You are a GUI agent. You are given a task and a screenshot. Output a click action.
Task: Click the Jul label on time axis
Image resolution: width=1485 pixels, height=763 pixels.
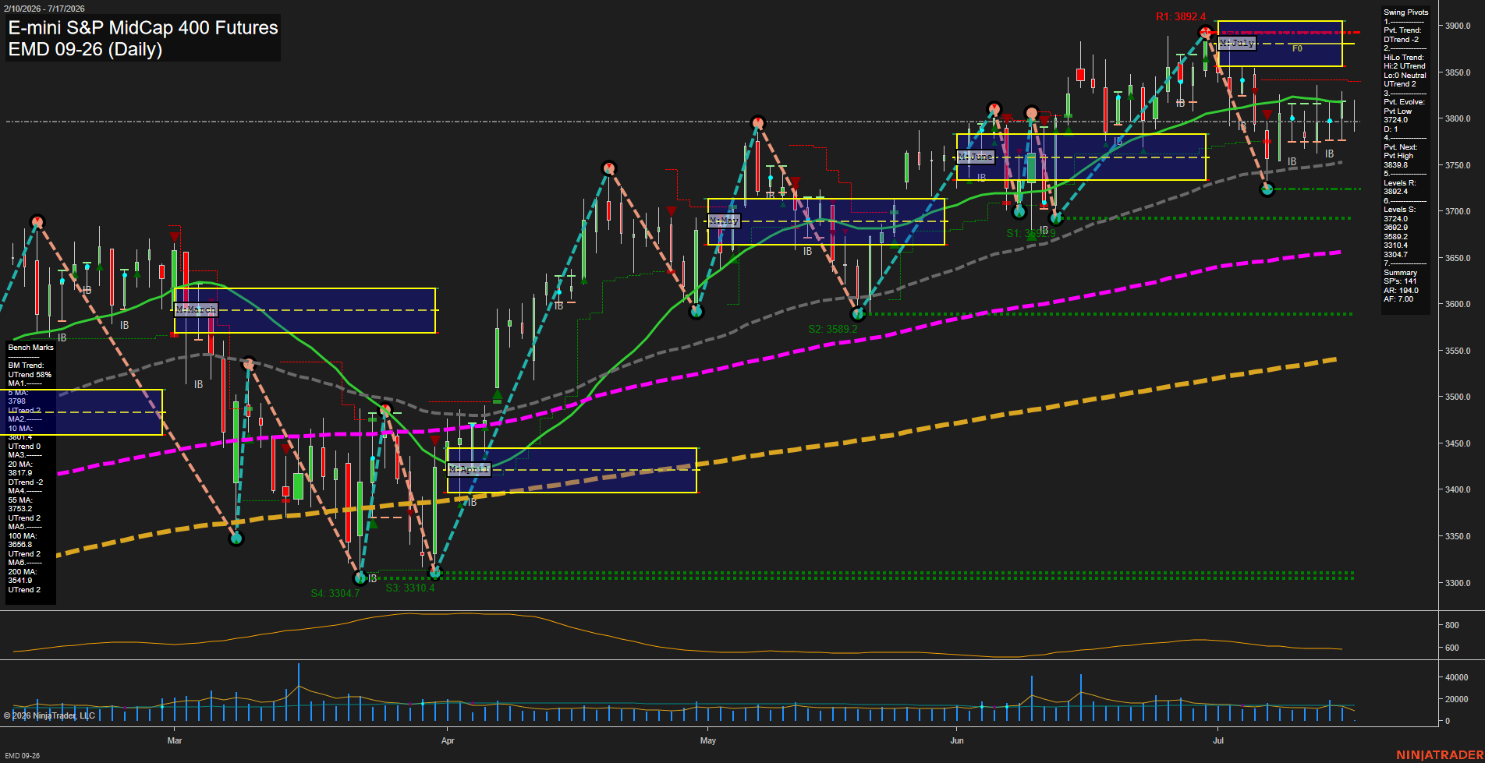1218,740
